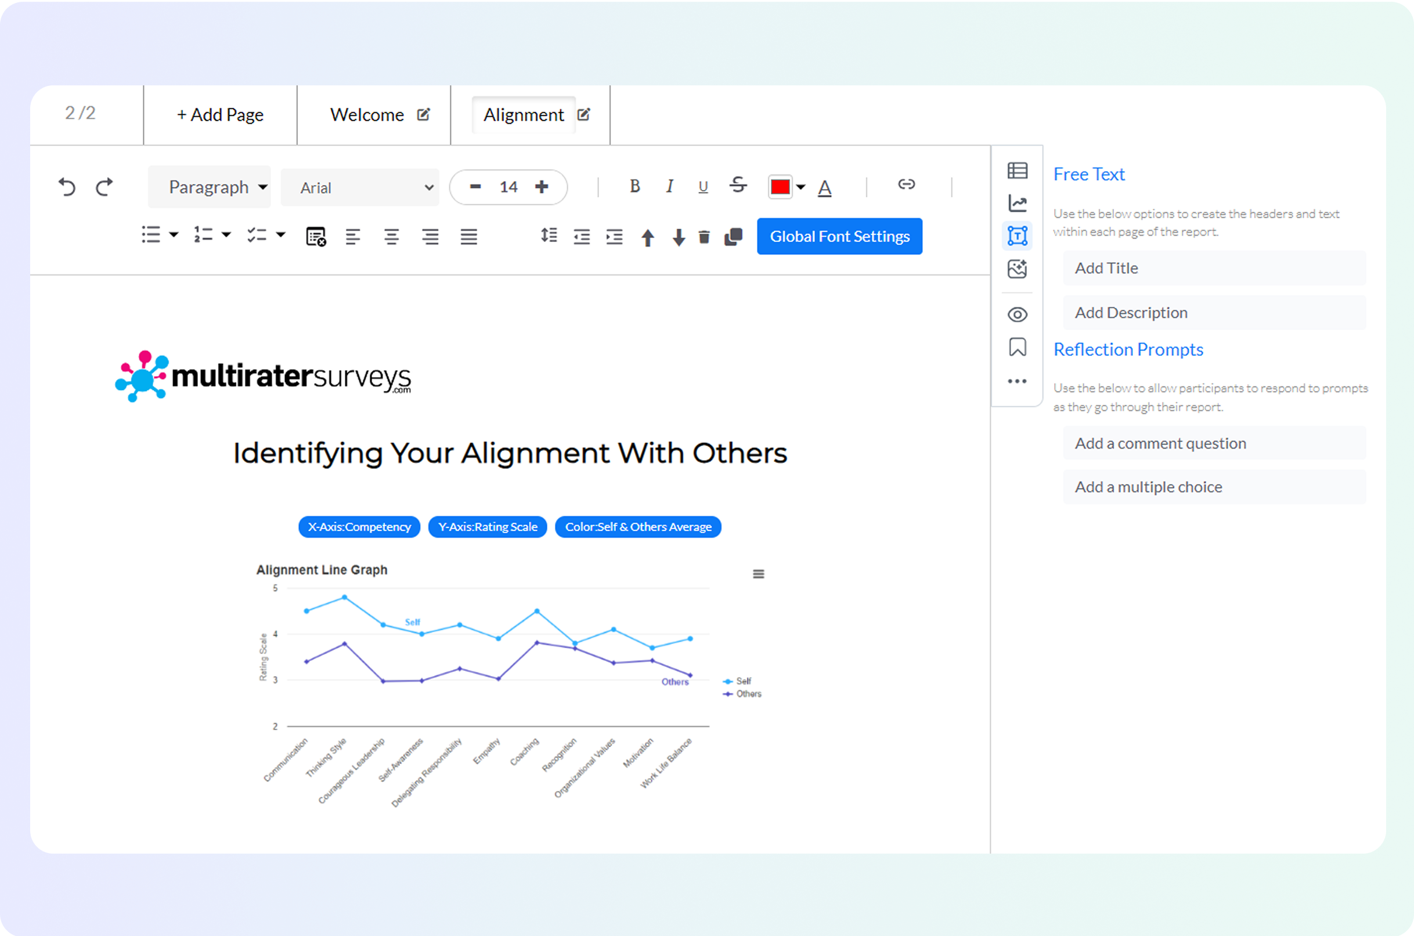The height and width of the screenshot is (936, 1414).
Task: Toggle strikethrough formatting
Action: point(738,185)
